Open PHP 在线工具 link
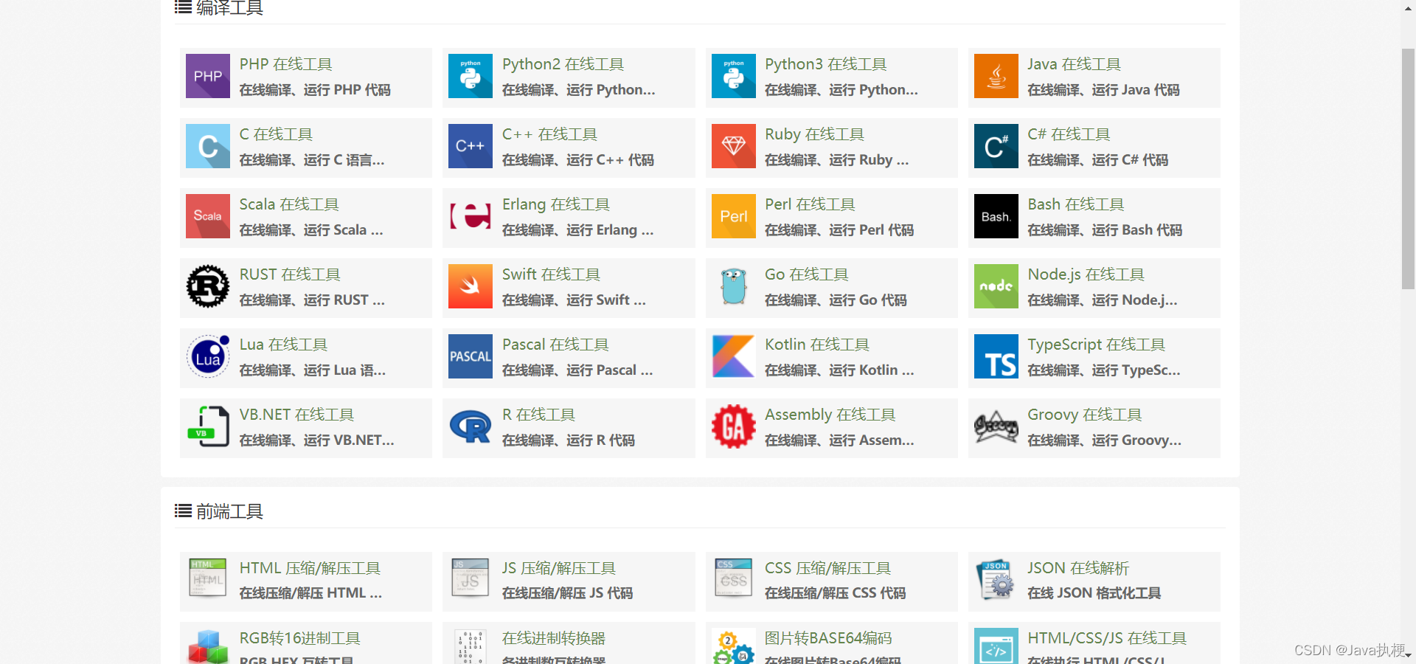 pyautogui.click(x=286, y=64)
